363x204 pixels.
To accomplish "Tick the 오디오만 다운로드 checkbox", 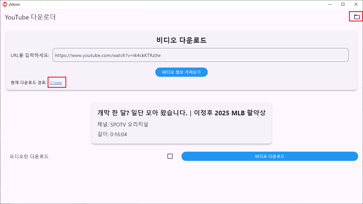I will [x=170, y=156].
